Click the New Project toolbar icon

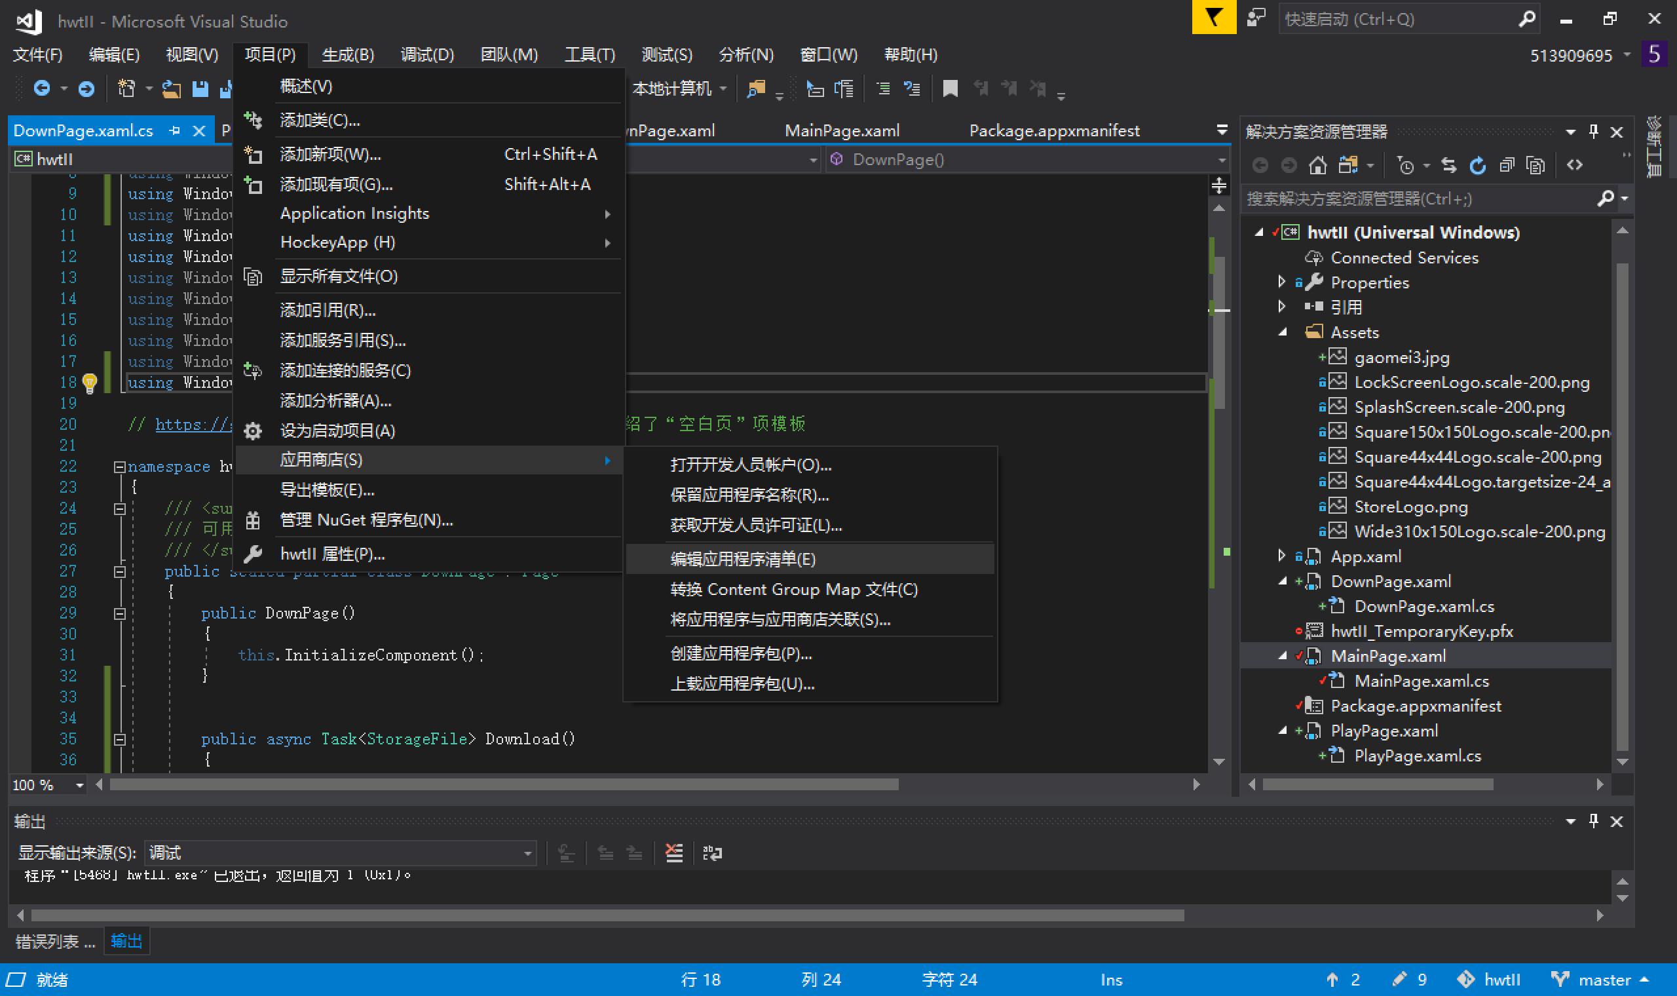click(126, 88)
